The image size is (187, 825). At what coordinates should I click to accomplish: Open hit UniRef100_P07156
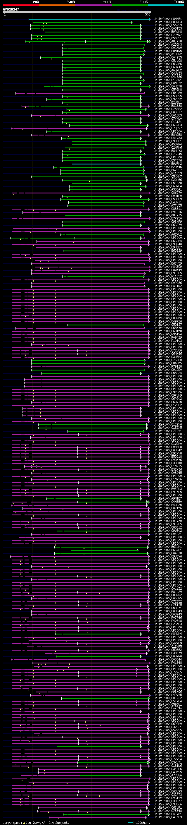click(167, 508)
